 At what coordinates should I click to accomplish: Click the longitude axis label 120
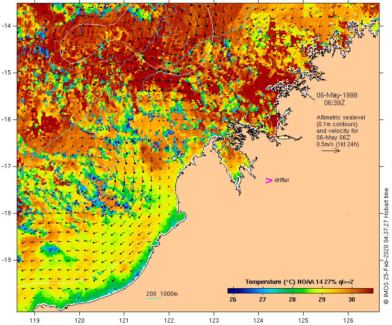click(79, 321)
